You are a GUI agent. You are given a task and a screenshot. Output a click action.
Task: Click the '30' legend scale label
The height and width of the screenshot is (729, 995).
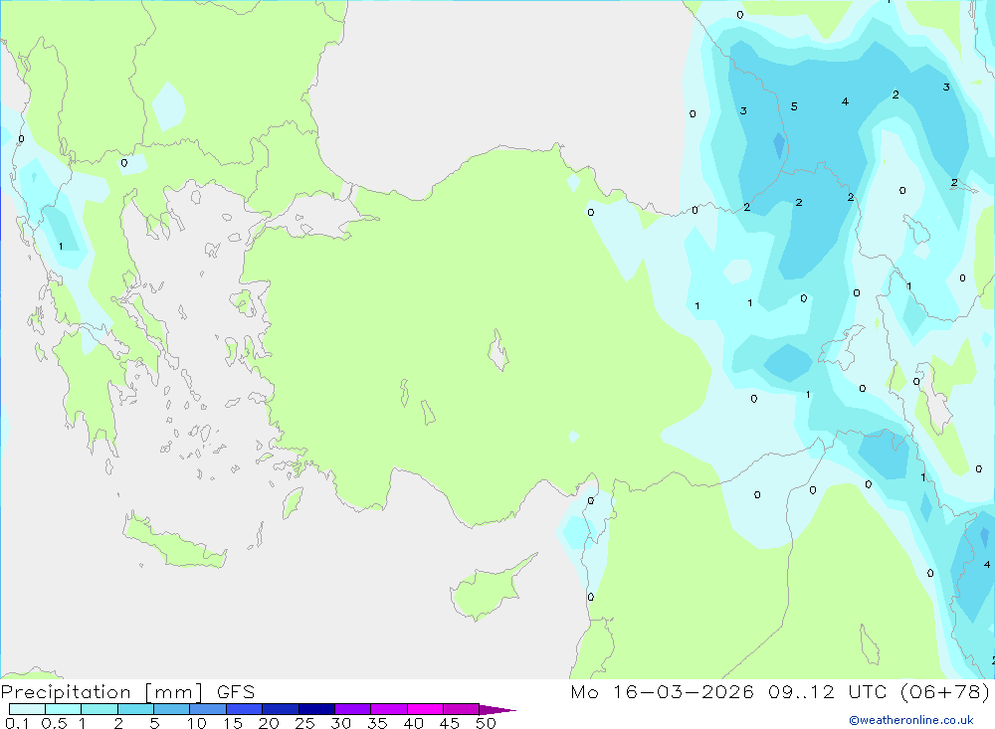pyautogui.click(x=340, y=723)
